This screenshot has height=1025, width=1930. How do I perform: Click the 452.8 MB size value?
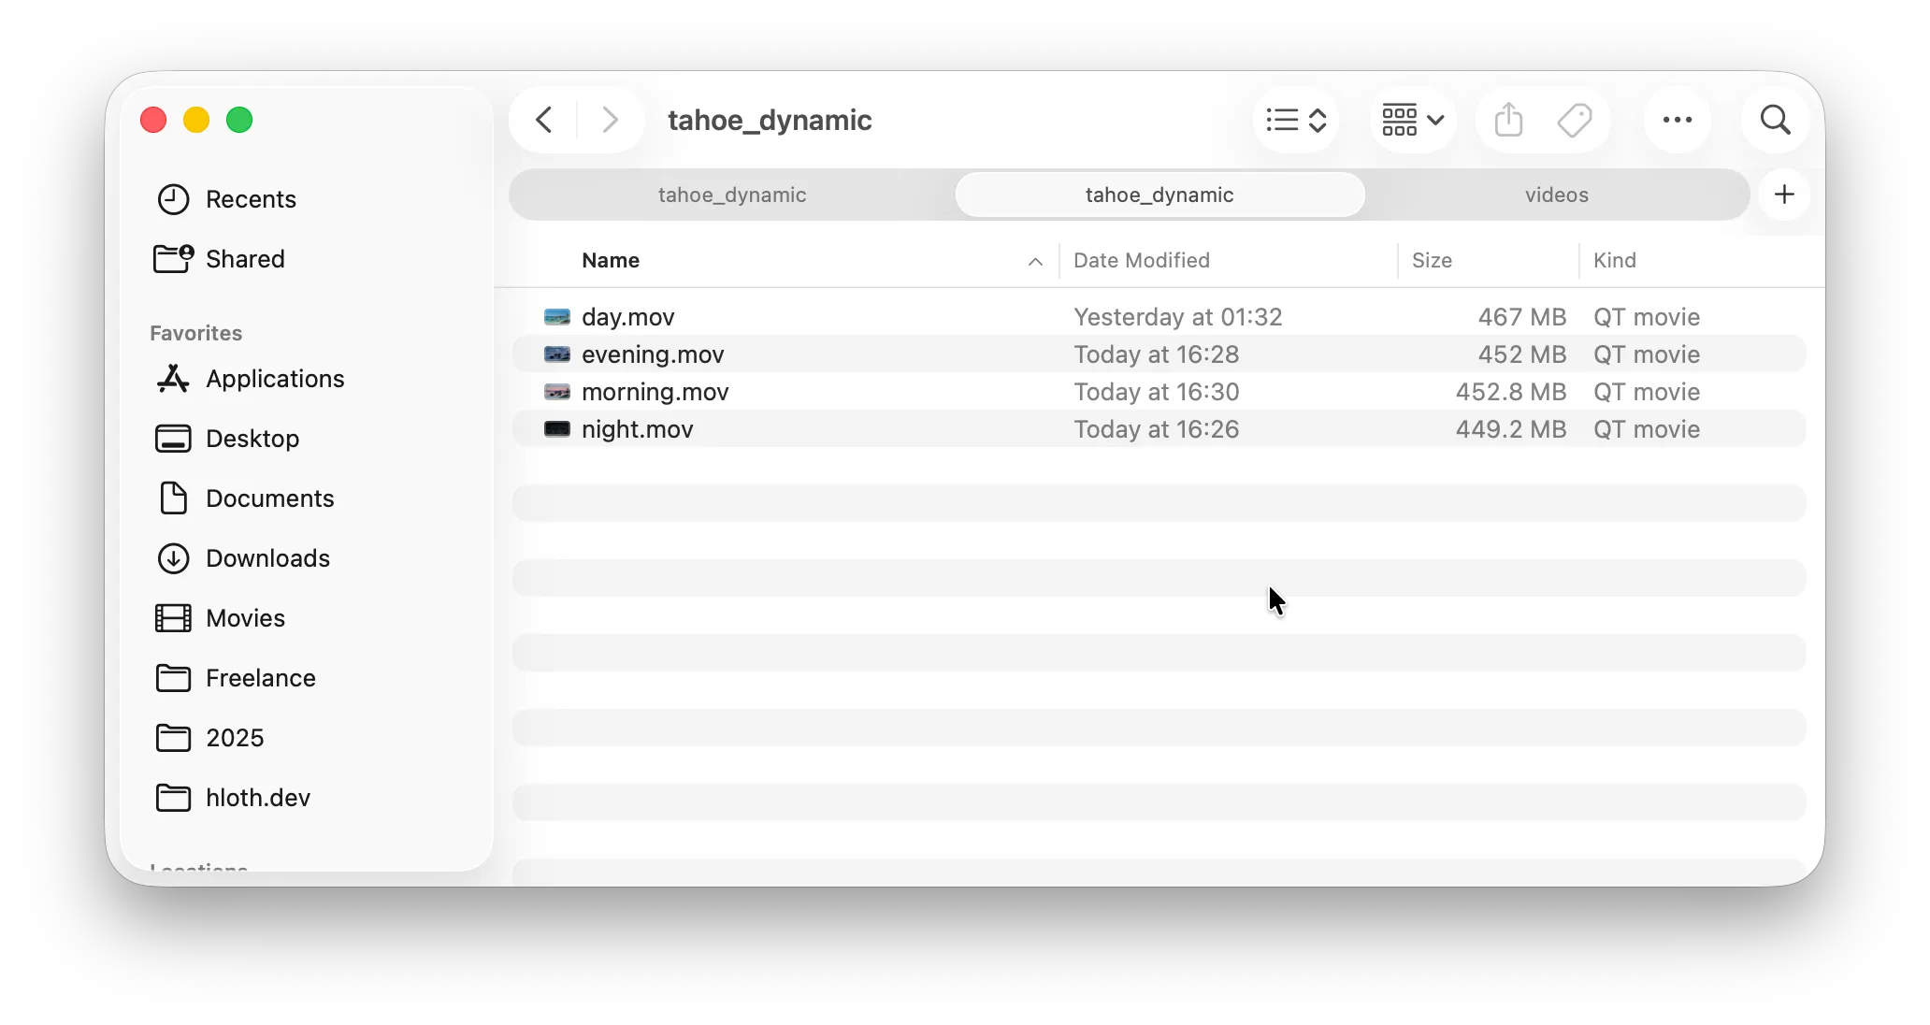pos(1510,392)
